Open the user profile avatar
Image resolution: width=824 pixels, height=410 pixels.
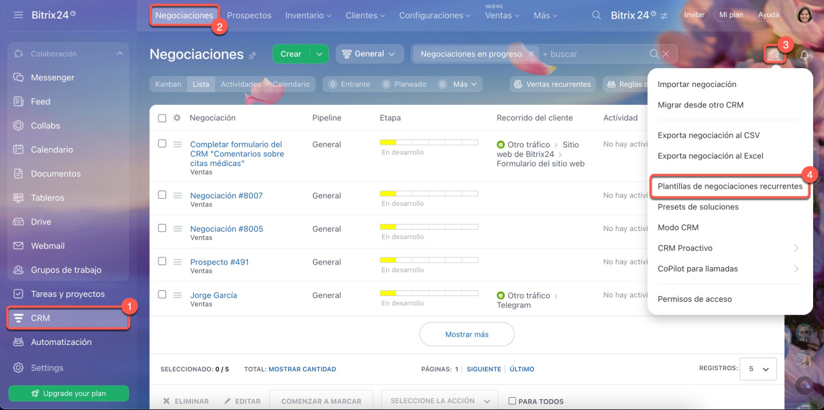point(805,15)
